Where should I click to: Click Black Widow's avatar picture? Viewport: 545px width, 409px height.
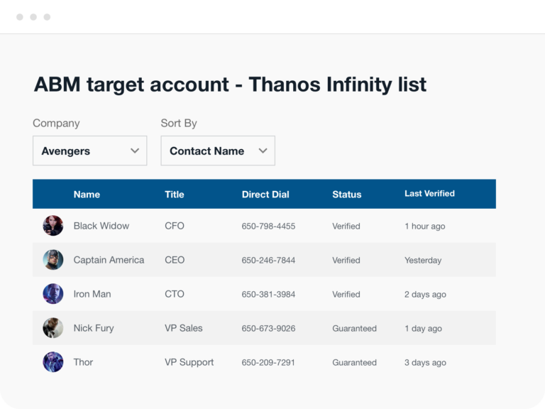[x=53, y=226]
